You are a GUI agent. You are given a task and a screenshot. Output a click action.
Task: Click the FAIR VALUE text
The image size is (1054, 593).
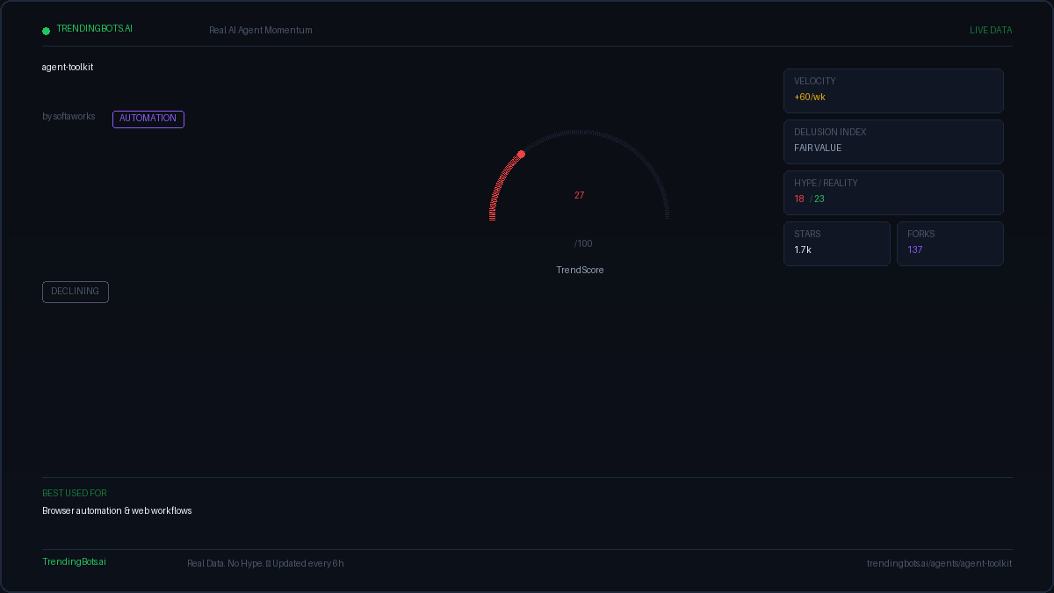coord(818,148)
